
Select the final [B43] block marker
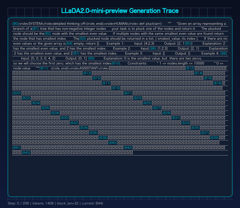(x=26, y=153)
